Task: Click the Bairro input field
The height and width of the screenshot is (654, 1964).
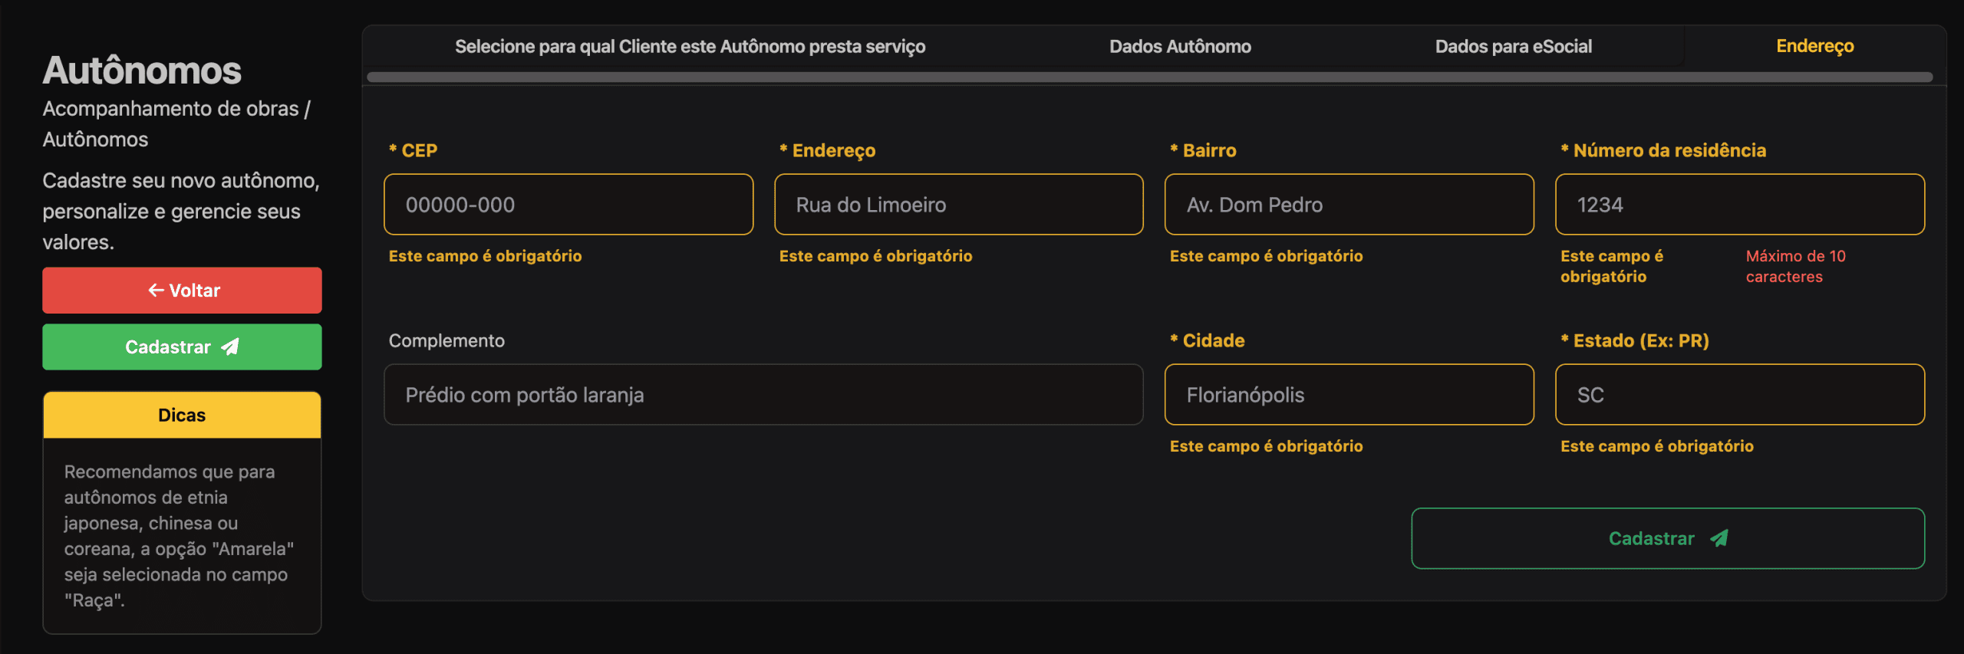Action: point(1349,205)
